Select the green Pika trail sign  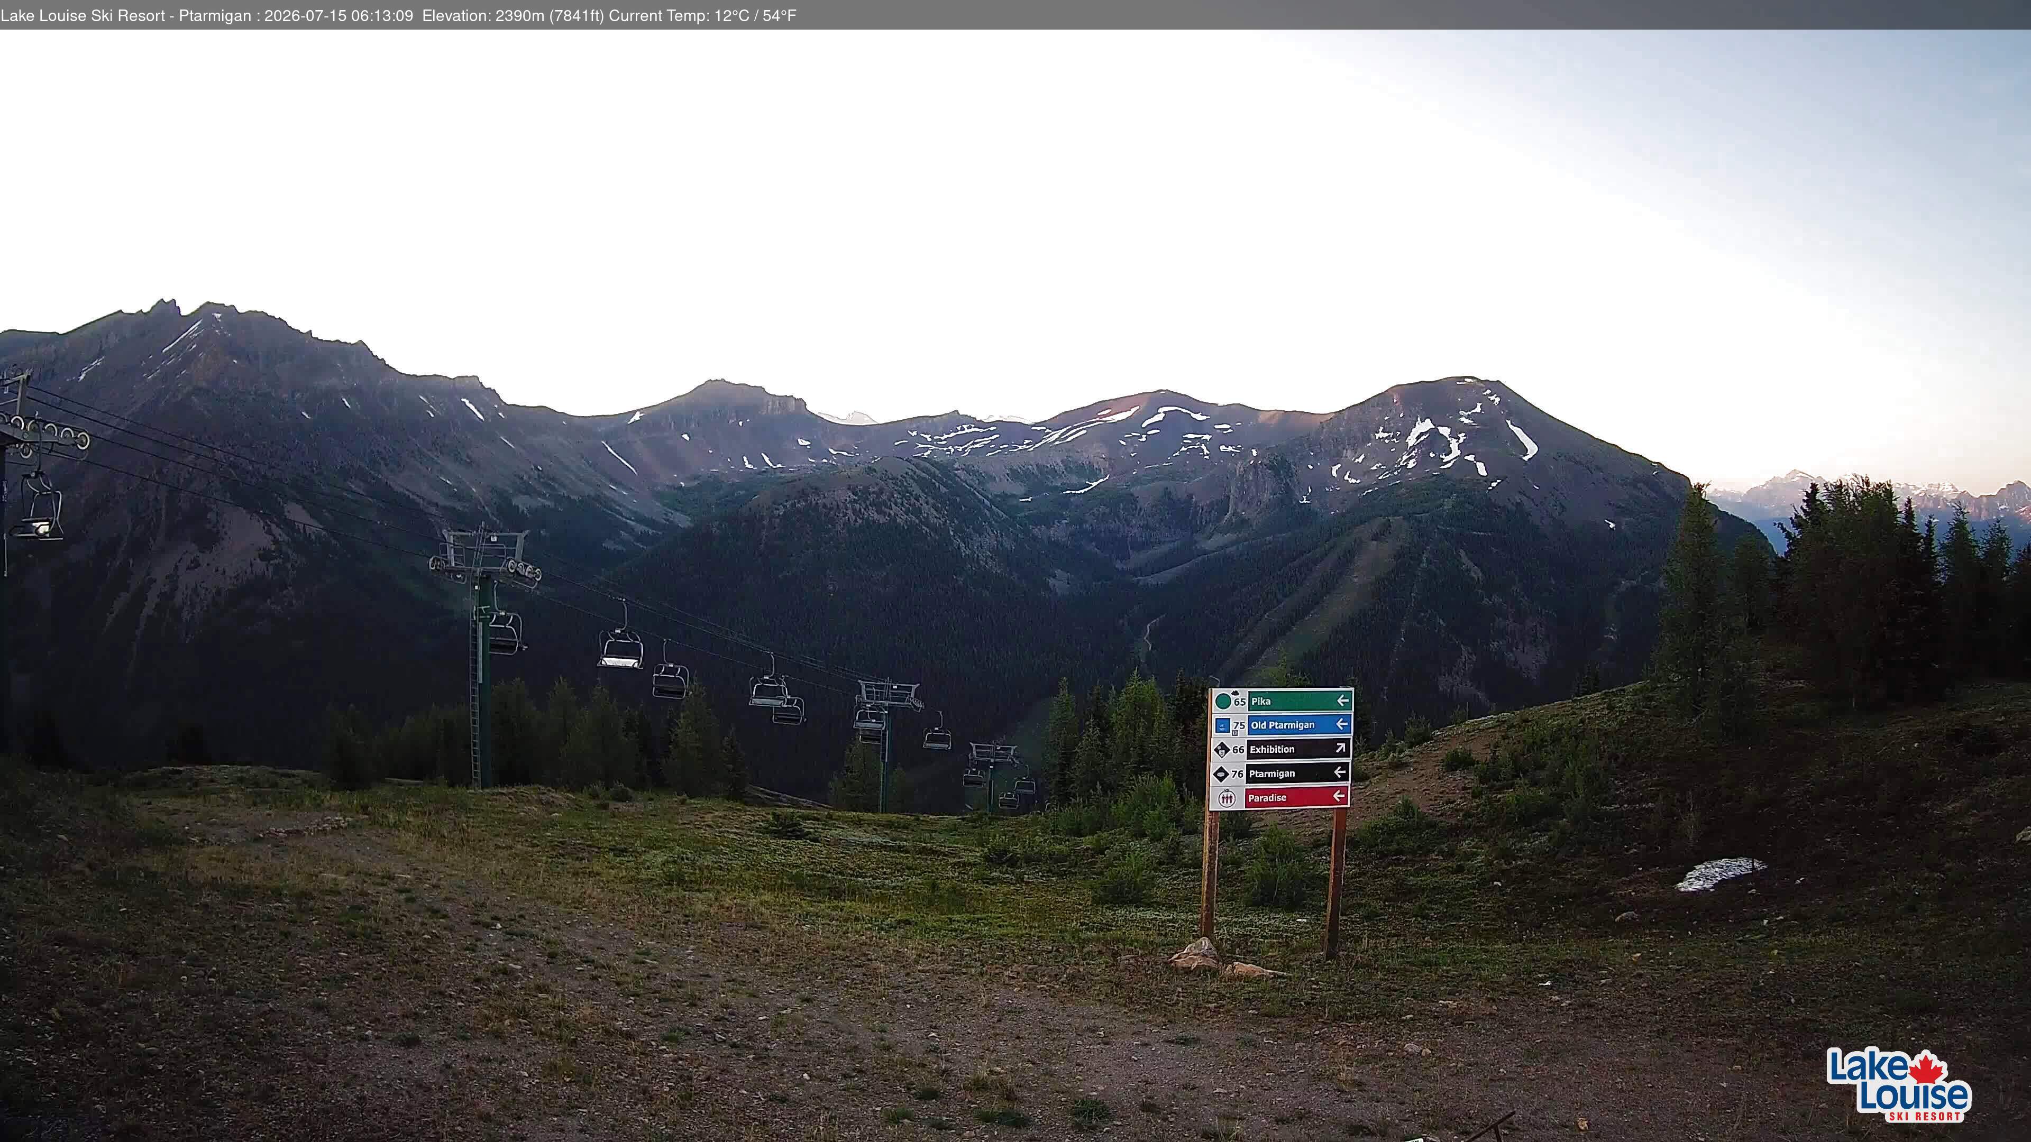pyautogui.click(x=1281, y=701)
